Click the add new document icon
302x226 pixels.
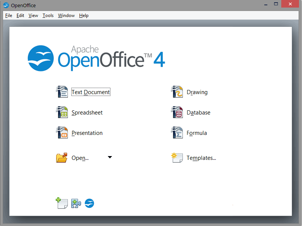click(x=62, y=203)
